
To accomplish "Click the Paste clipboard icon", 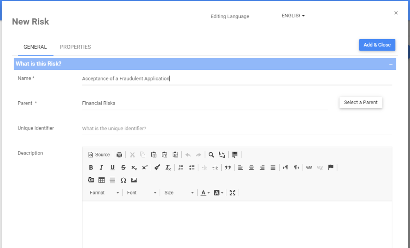I will pos(154,155).
